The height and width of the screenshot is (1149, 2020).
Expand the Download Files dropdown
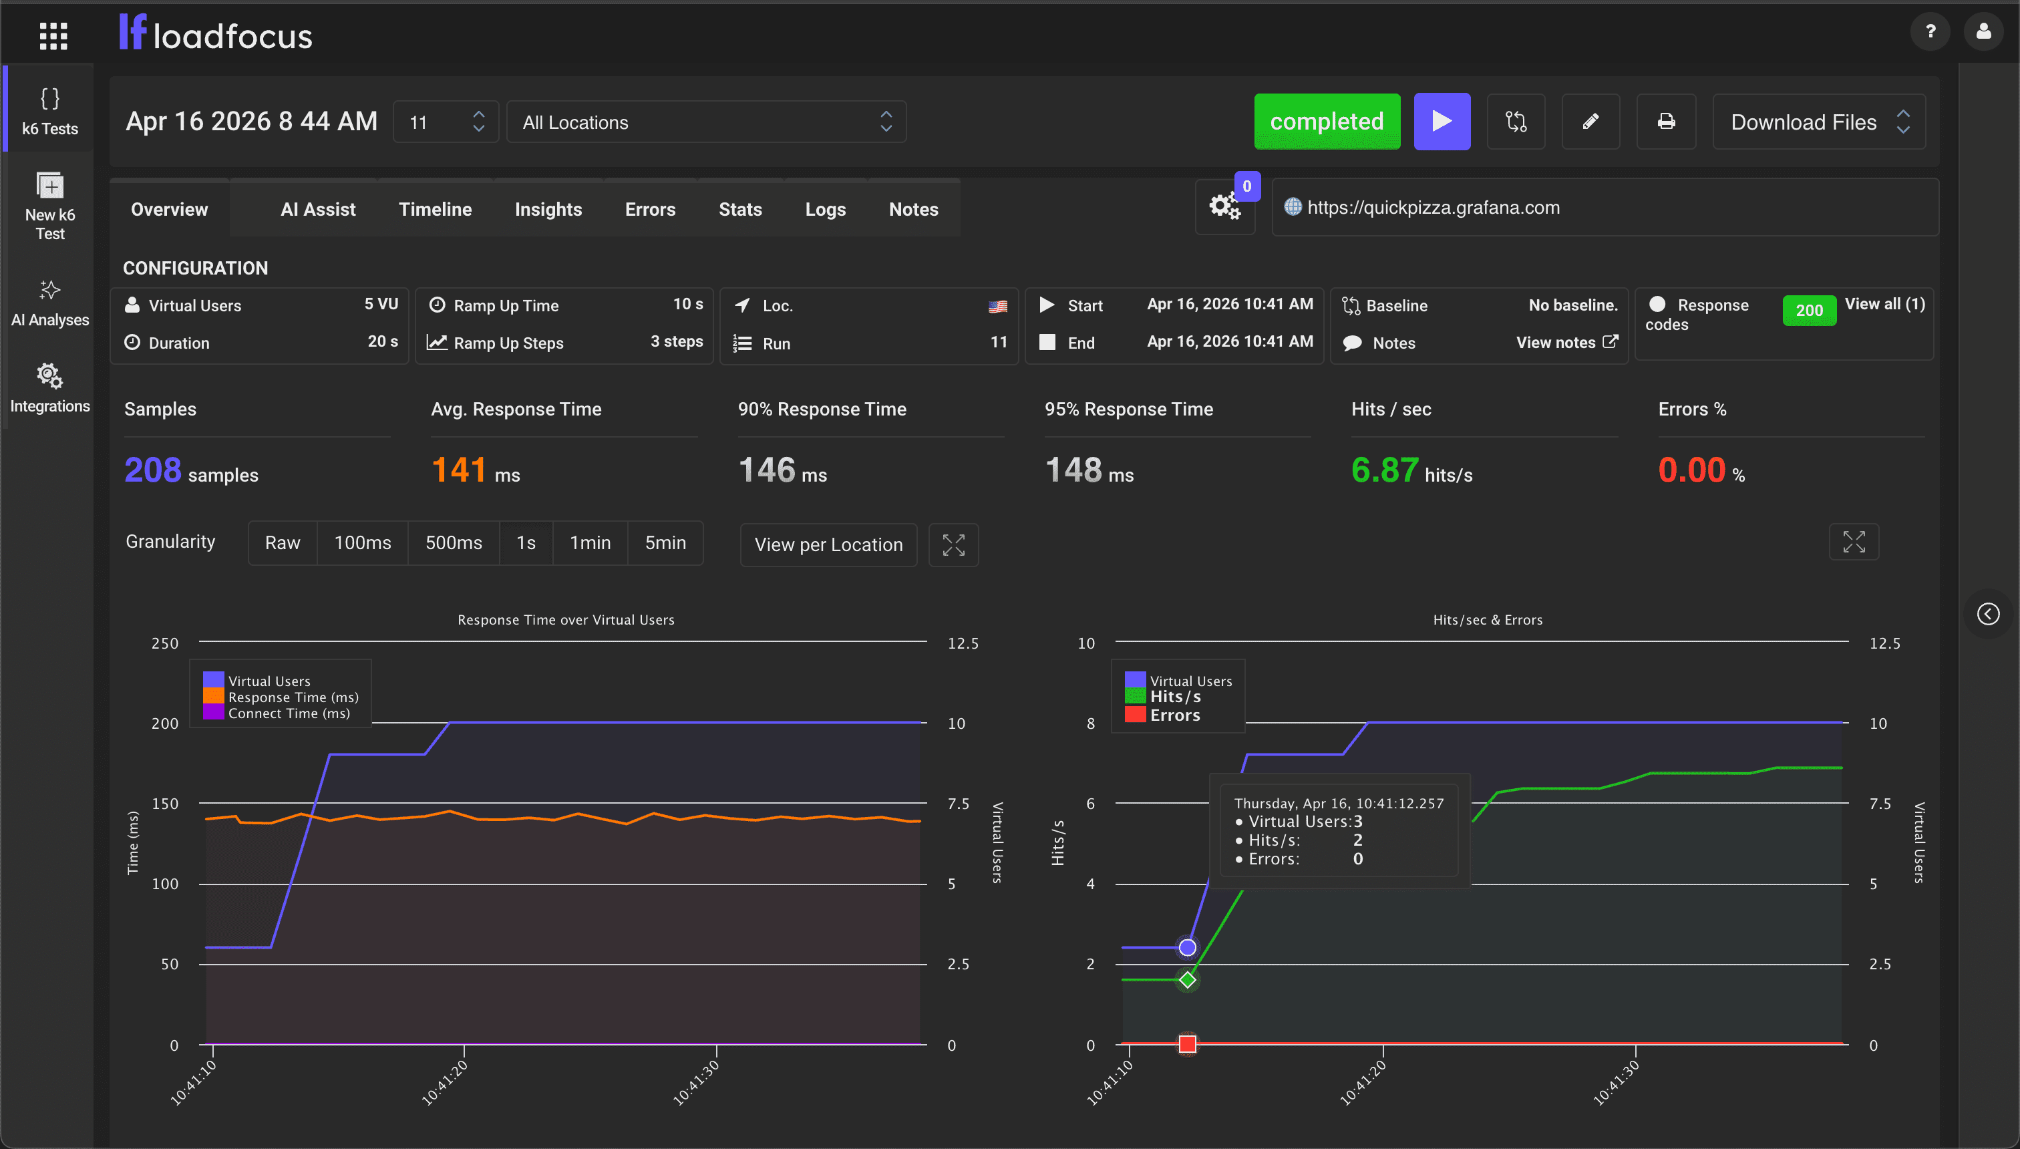point(1818,122)
